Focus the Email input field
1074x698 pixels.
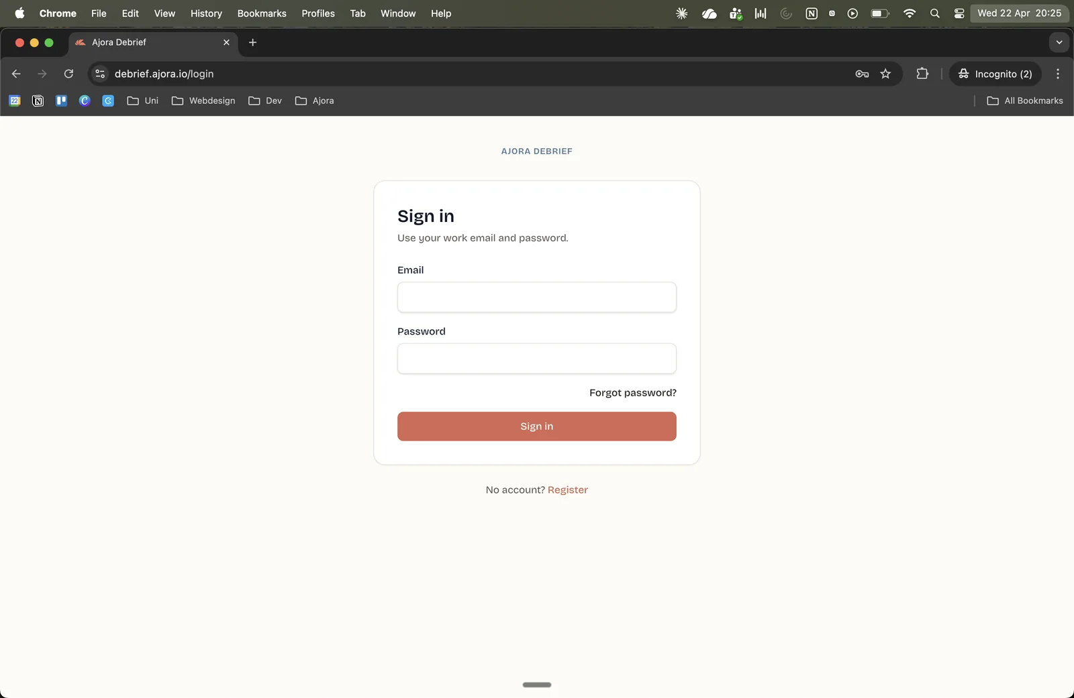(537, 297)
